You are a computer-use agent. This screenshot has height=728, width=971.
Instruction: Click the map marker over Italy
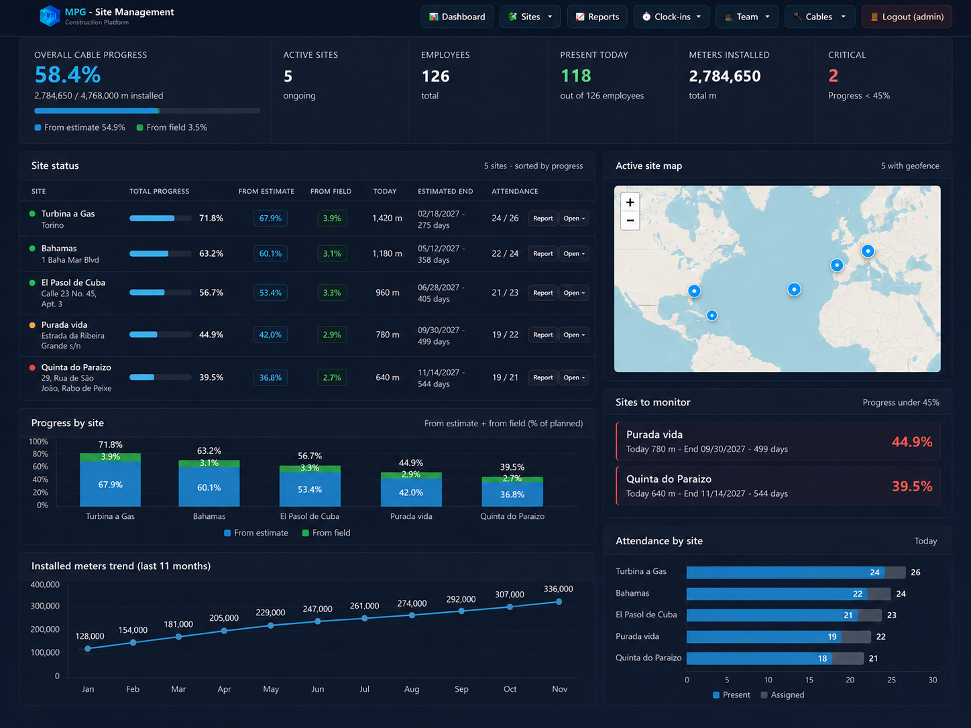[868, 251]
